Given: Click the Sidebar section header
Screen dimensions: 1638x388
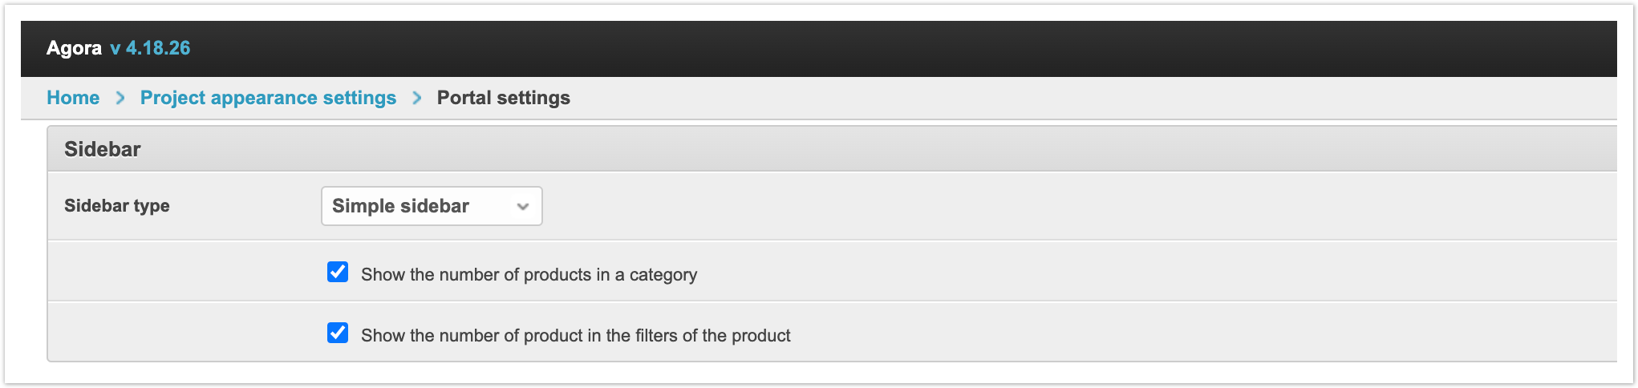Looking at the screenshot, I should pyautogui.click(x=103, y=149).
